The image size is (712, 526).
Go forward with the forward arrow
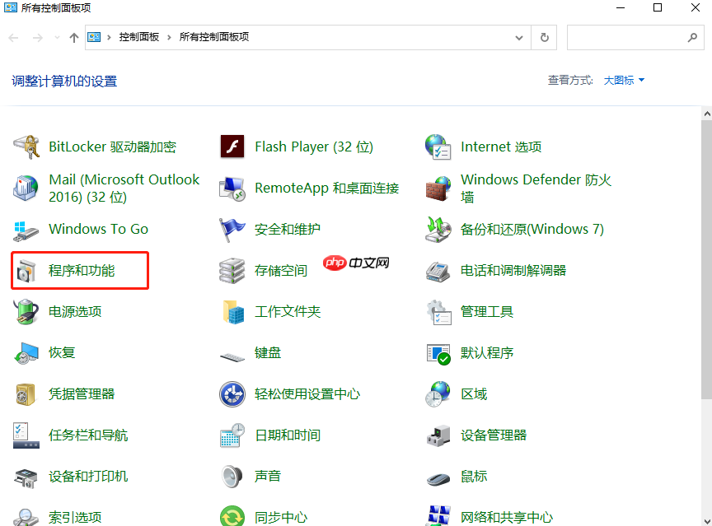click(x=38, y=38)
